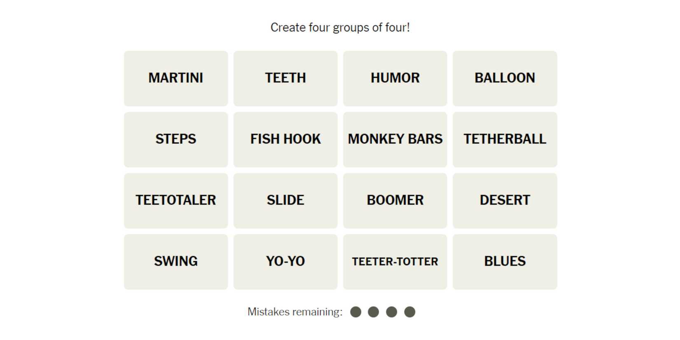Click the first mistakes remaining dot
Screen dimensions: 680x340
click(x=356, y=312)
